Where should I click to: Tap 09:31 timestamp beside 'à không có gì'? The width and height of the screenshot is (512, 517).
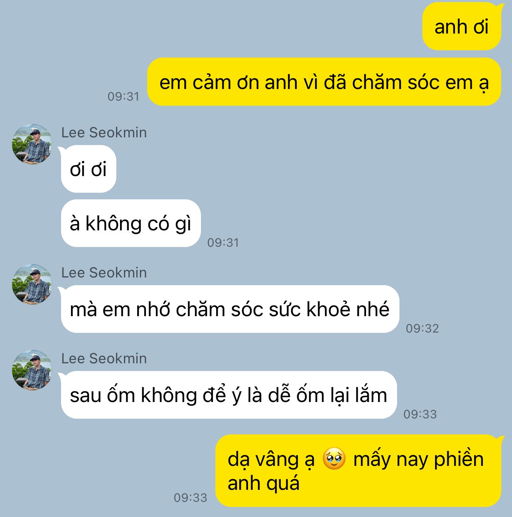[223, 242]
